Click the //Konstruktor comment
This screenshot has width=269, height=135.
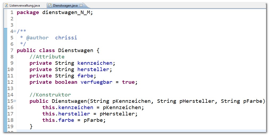(50, 95)
